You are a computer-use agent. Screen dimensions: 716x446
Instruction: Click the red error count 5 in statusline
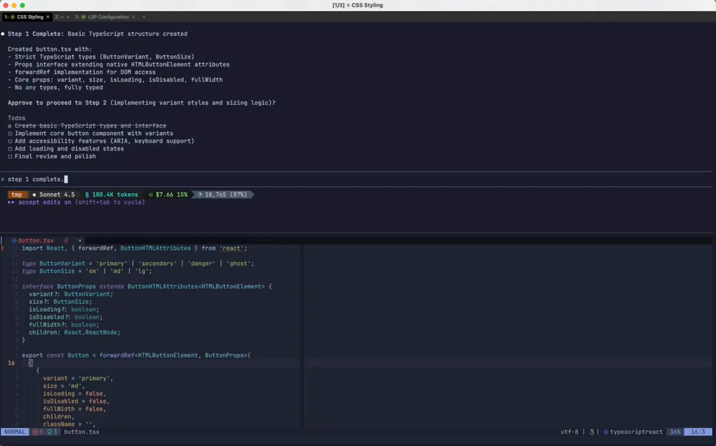coord(38,432)
